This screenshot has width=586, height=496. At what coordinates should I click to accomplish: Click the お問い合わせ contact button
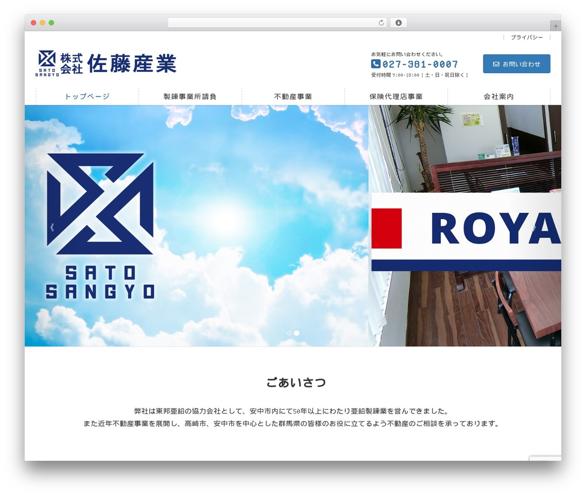(516, 64)
